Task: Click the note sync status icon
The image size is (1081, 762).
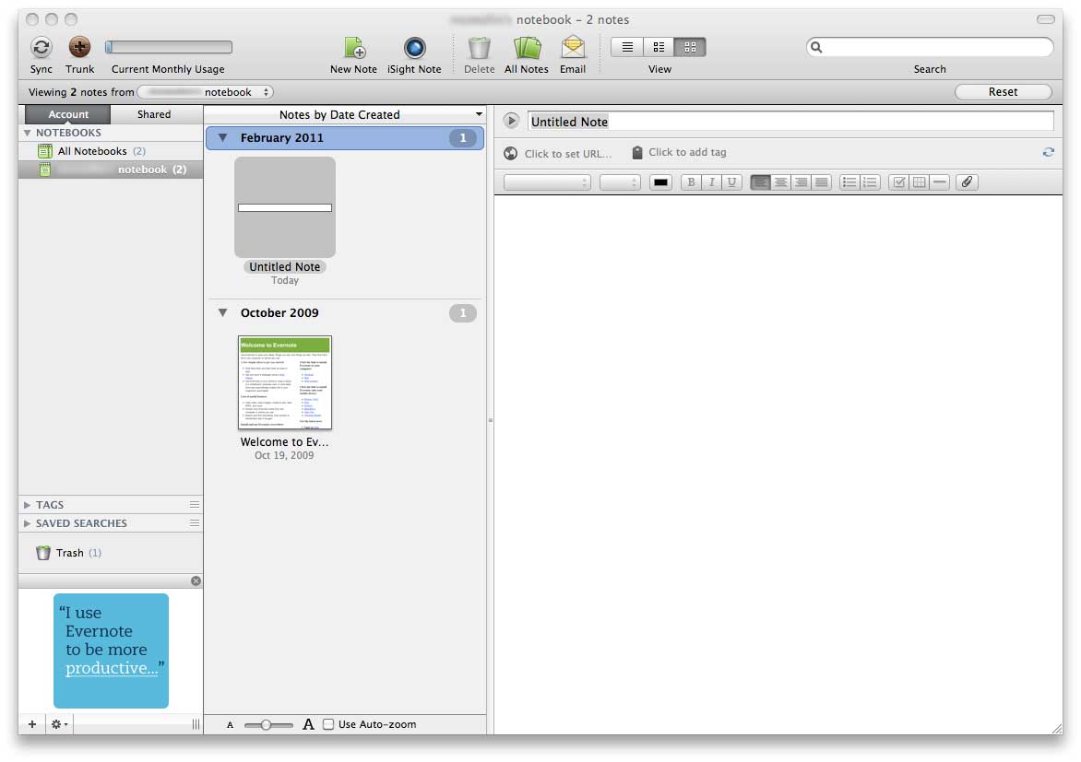Action: tap(1048, 152)
